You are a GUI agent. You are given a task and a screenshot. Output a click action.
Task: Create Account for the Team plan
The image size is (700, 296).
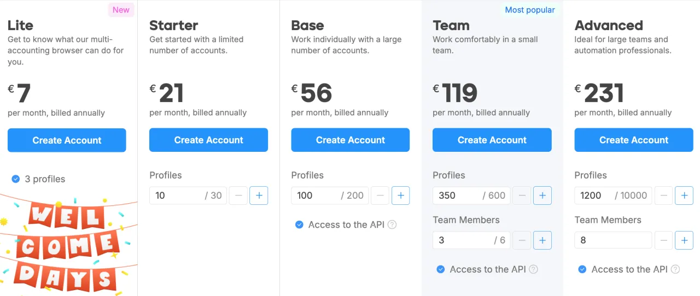point(492,140)
